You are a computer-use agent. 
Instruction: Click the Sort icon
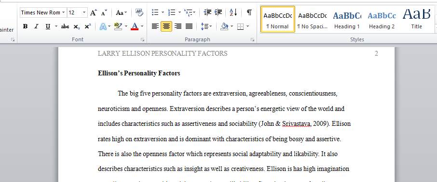(x=233, y=12)
